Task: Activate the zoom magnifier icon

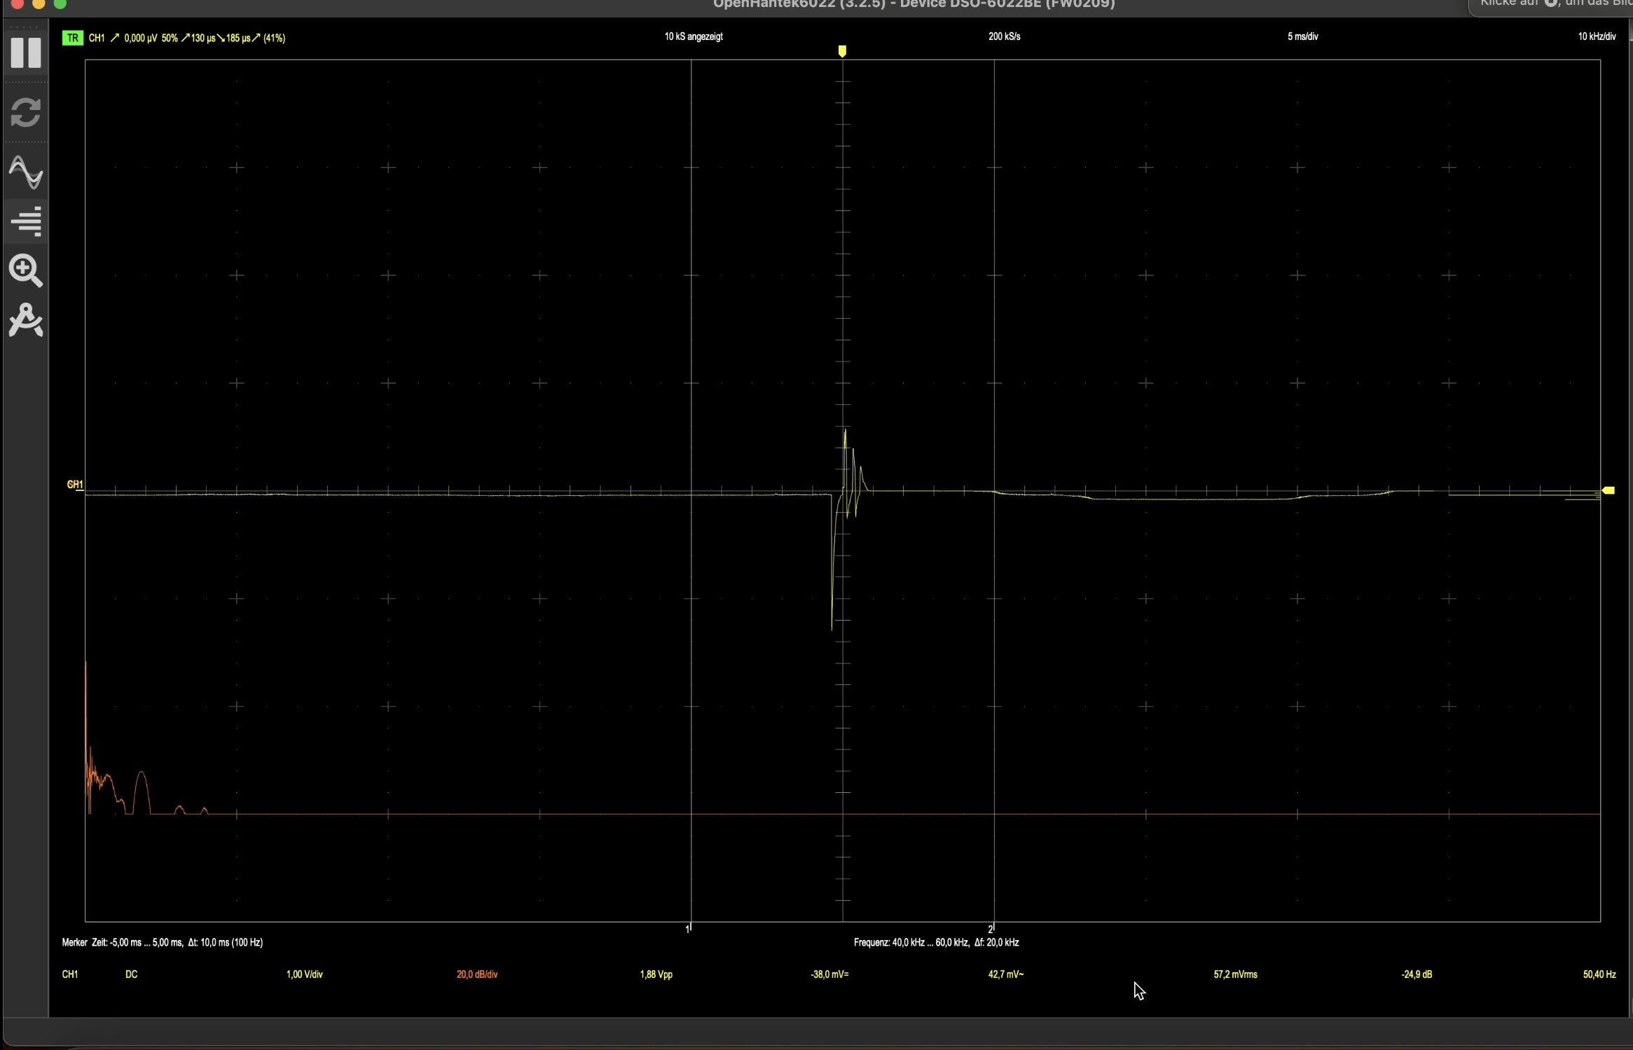Action: (26, 270)
